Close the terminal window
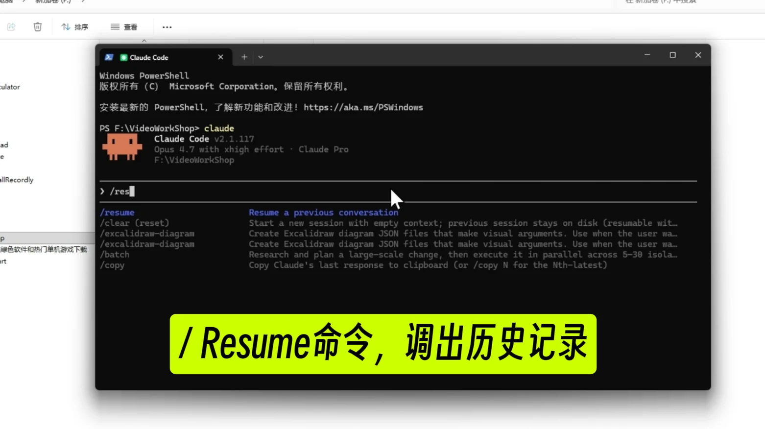 (698, 55)
